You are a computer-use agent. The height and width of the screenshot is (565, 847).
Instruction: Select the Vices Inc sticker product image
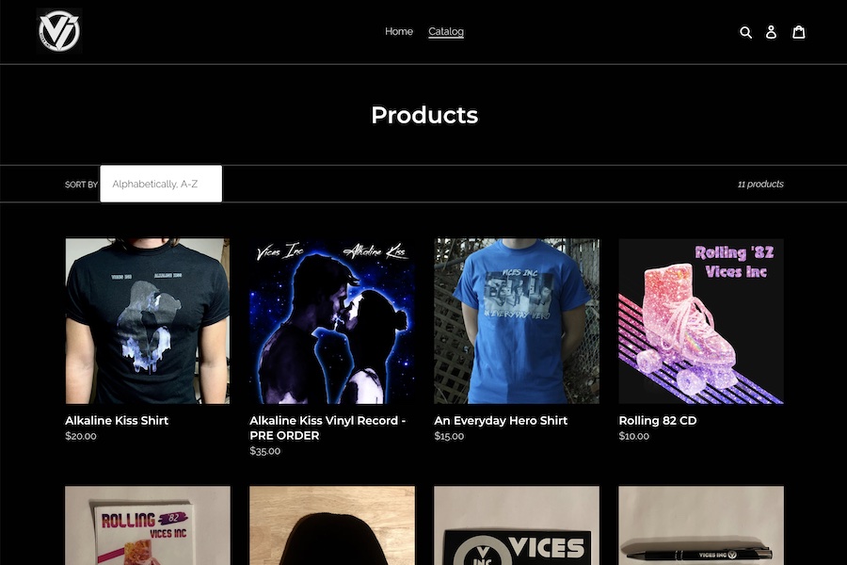click(x=515, y=525)
